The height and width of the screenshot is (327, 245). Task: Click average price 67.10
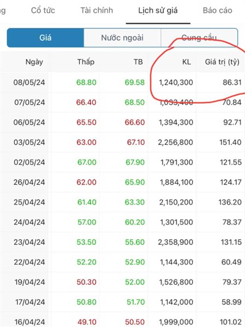coord(136,142)
